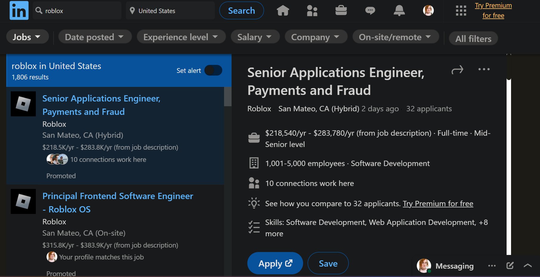Click 'Messaging' label in bottom bar
Viewport: 540px width, 277px height.
(x=454, y=266)
